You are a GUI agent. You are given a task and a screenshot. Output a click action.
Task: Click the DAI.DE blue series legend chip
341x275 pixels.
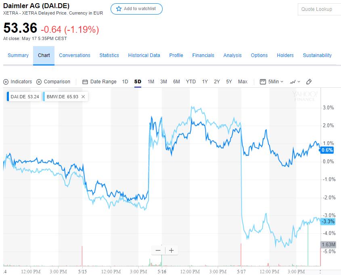(x=24, y=97)
